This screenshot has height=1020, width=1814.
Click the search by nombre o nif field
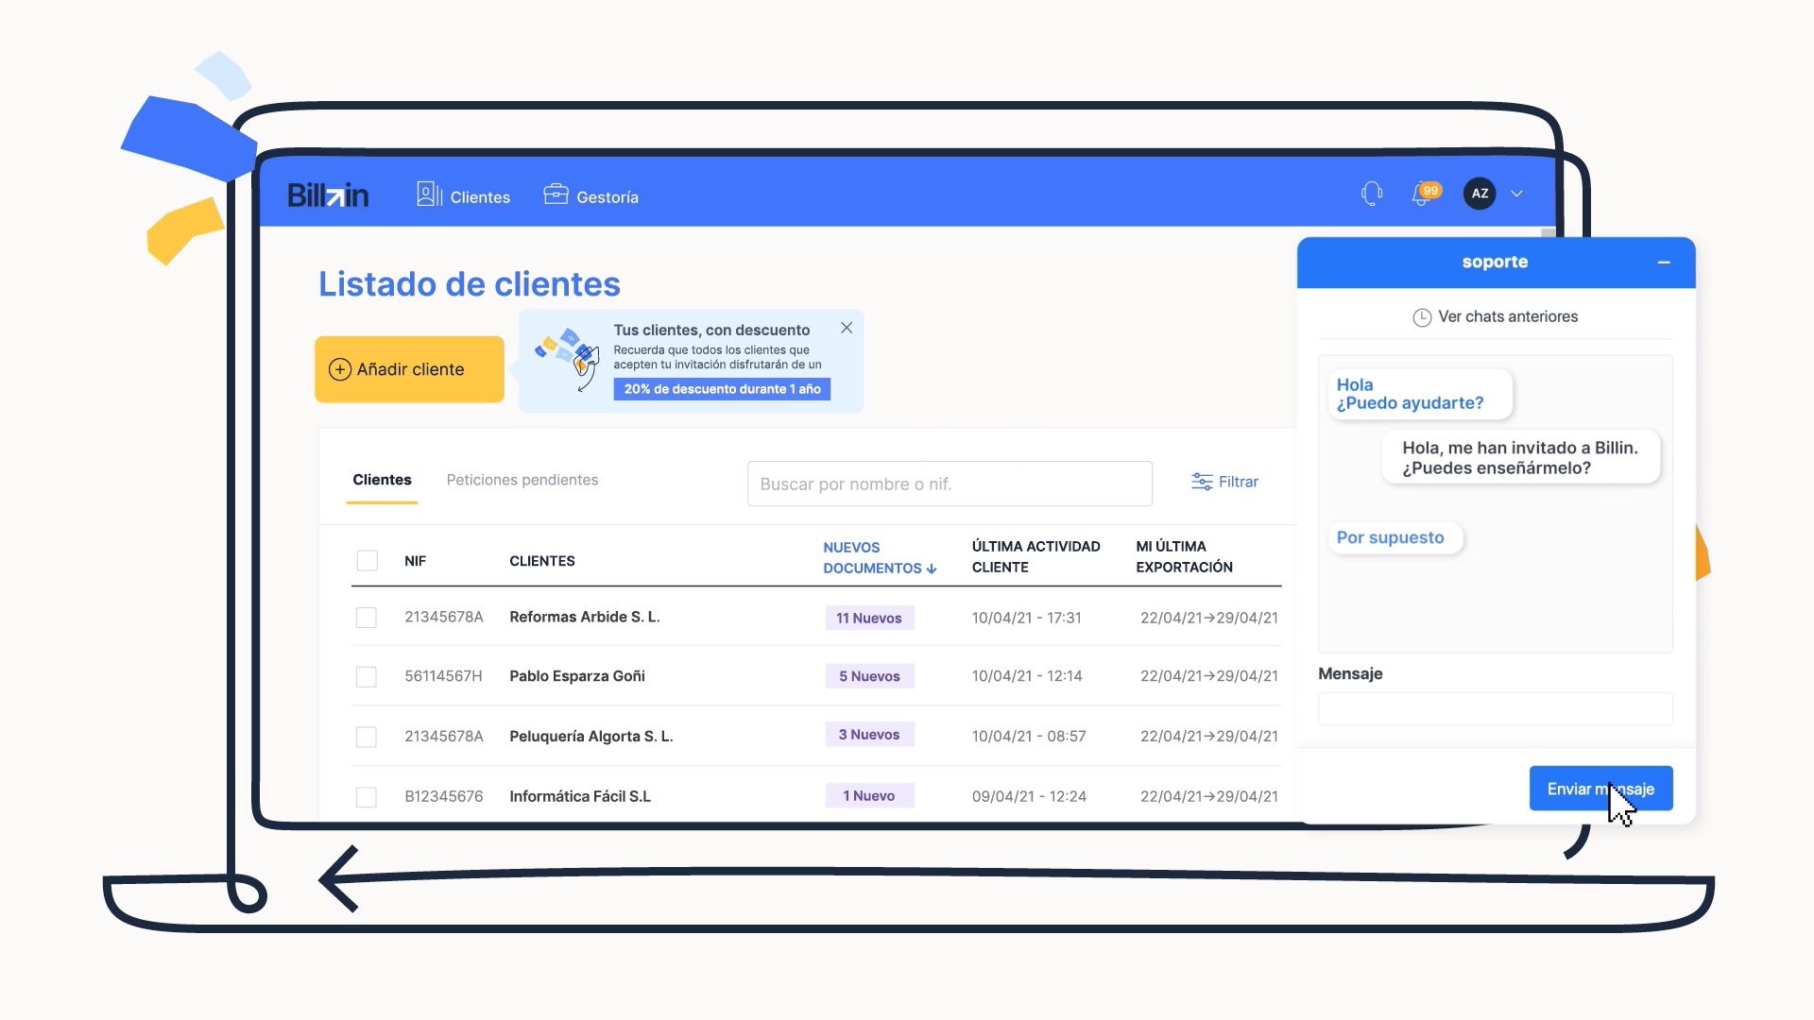pyautogui.click(x=949, y=484)
